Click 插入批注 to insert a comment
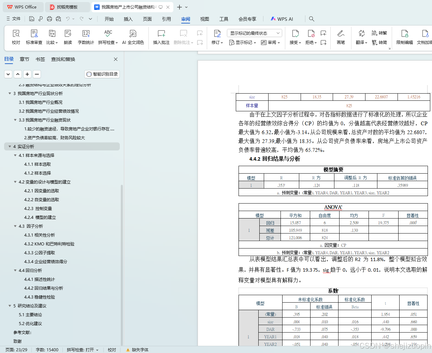This screenshot has height=353, width=432. [161, 37]
